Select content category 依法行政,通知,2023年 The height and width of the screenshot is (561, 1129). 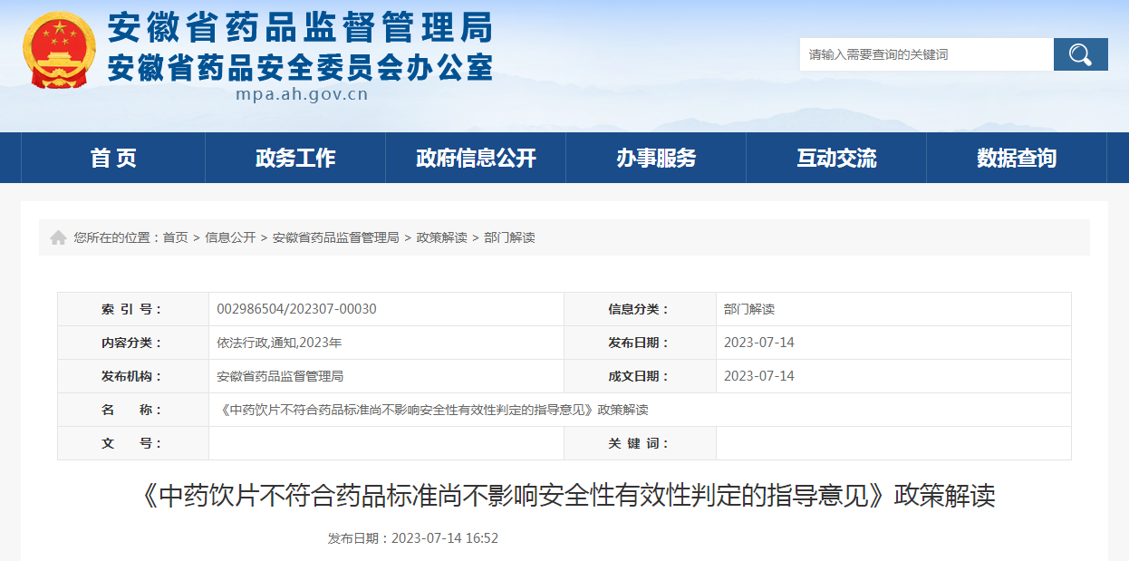pyautogui.click(x=279, y=343)
